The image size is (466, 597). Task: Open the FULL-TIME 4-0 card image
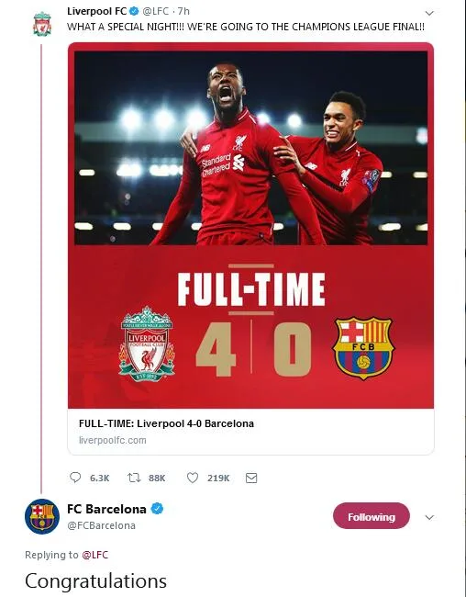tap(250, 225)
